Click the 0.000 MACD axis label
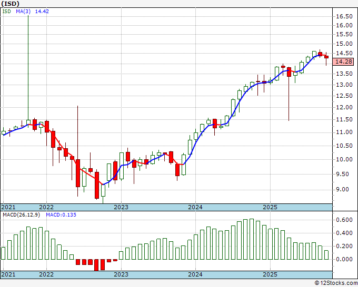The width and height of the screenshot is (358, 287). (344, 260)
